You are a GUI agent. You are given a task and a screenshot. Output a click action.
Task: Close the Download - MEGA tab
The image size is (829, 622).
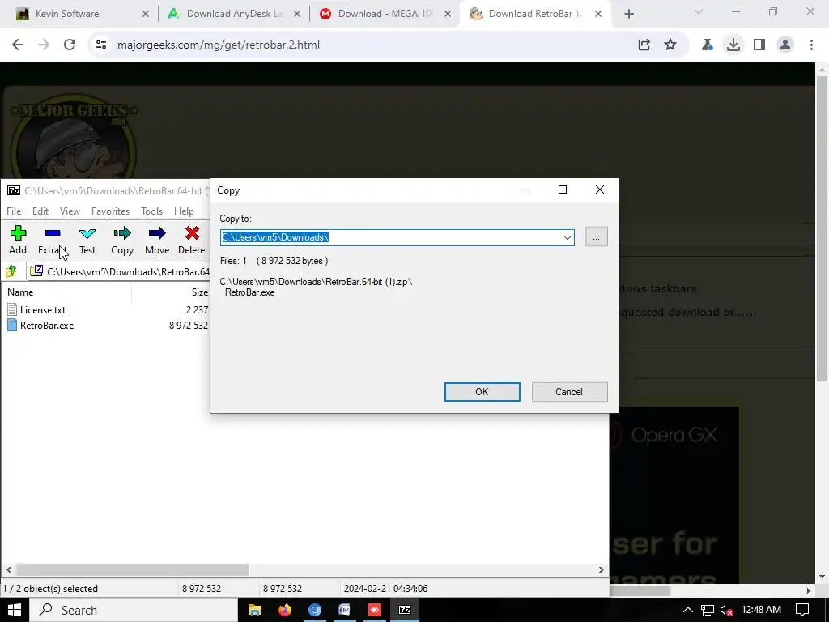point(448,14)
